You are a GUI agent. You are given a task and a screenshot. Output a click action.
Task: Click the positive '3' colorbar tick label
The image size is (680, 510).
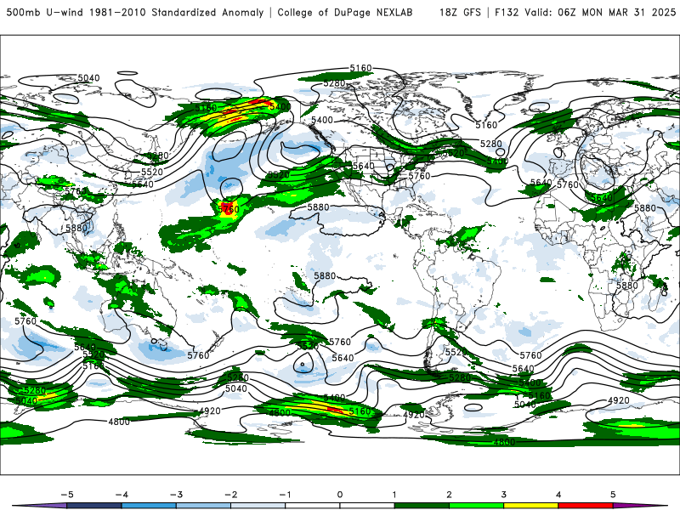pyautogui.click(x=504, y=495)
